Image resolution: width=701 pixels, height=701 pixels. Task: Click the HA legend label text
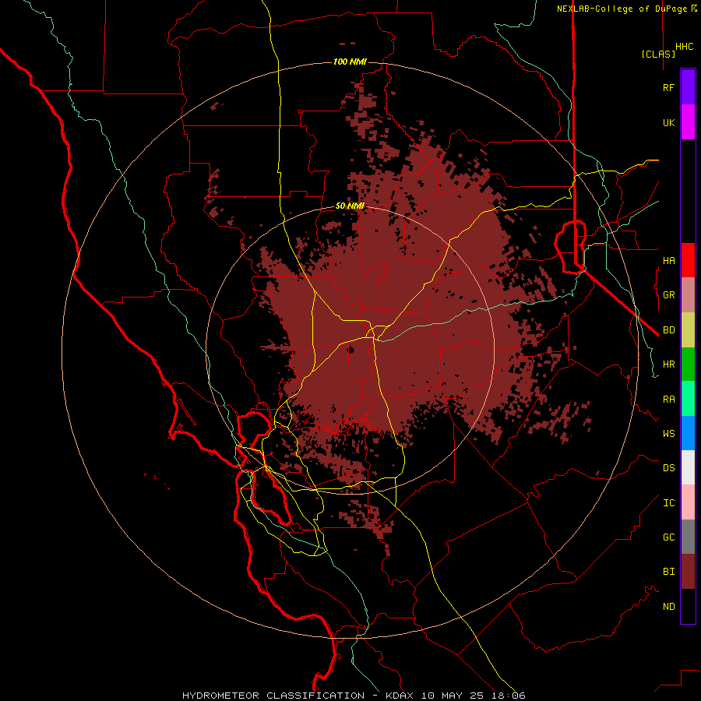tap(668, 261)
